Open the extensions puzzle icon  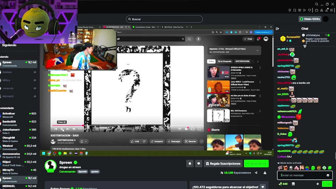point(317,10)
